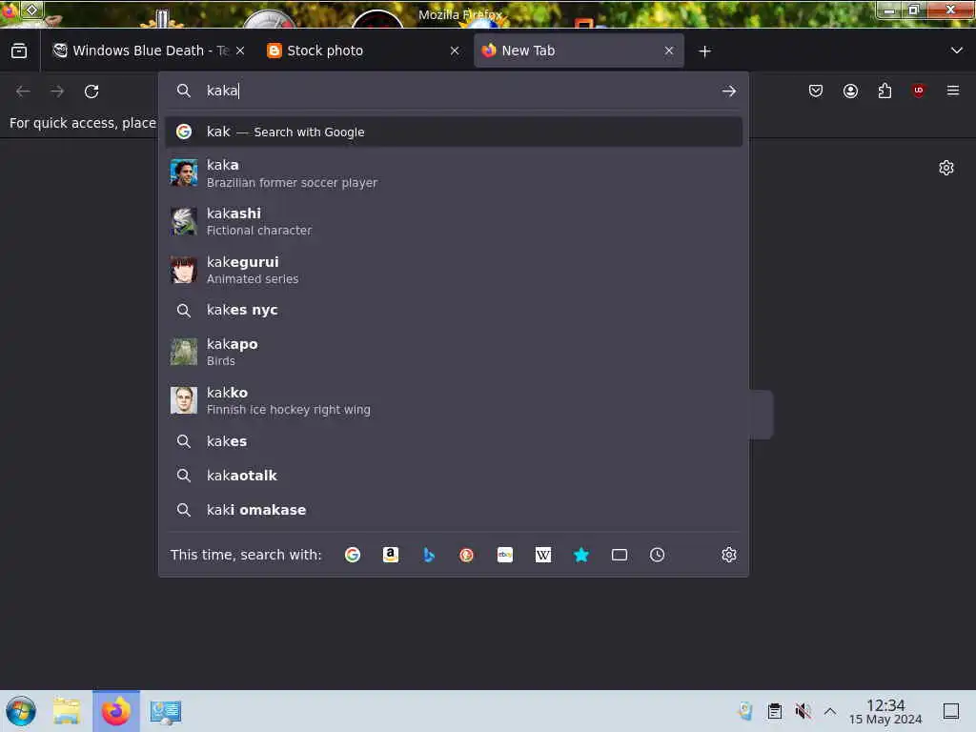Choose the plain kakes suggestion
This screenshot has width=976, height=732.
[x=453, y=441]
